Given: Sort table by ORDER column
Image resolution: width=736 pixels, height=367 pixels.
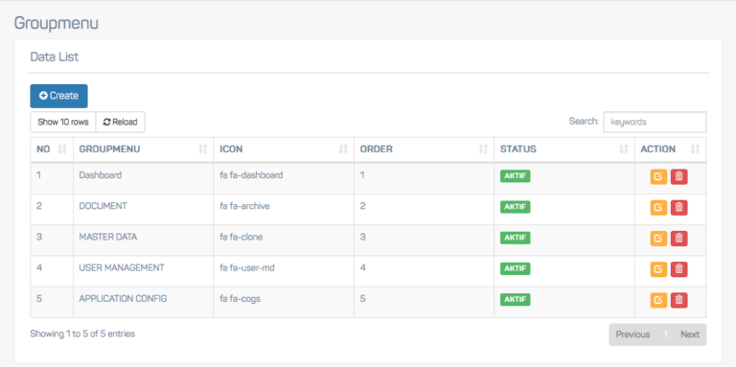Looking at the screenshot, I should 424,149.
